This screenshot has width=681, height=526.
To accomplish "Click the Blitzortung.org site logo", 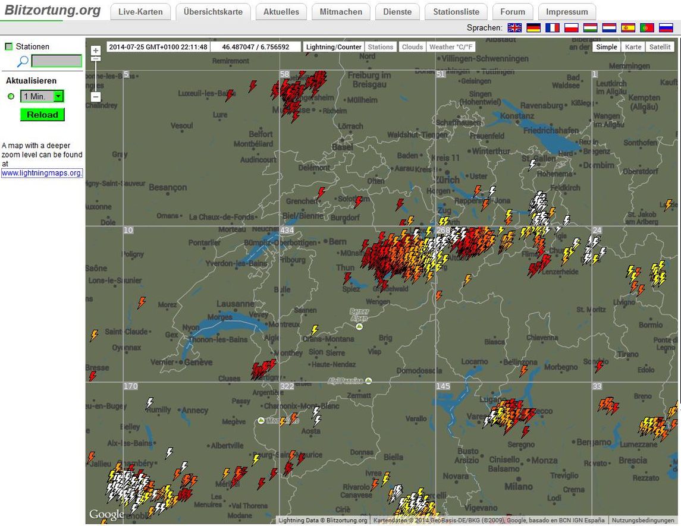I will click(52, 11).
